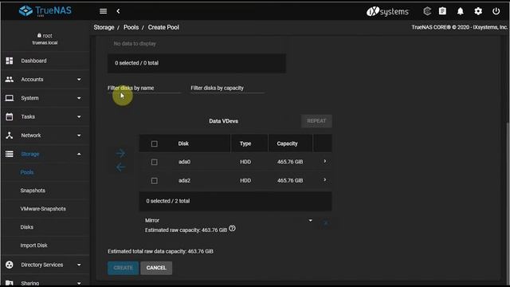
Task: Expand the System menu arrow
Action: 79,98
